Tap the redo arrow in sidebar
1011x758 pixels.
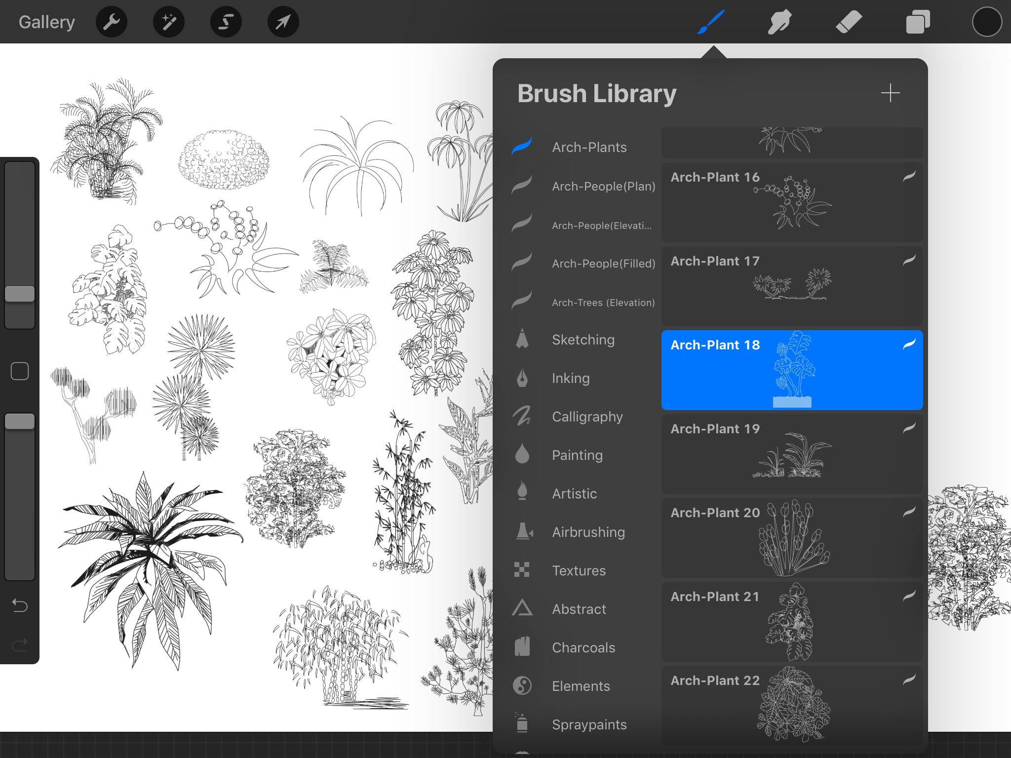[20, 644]
